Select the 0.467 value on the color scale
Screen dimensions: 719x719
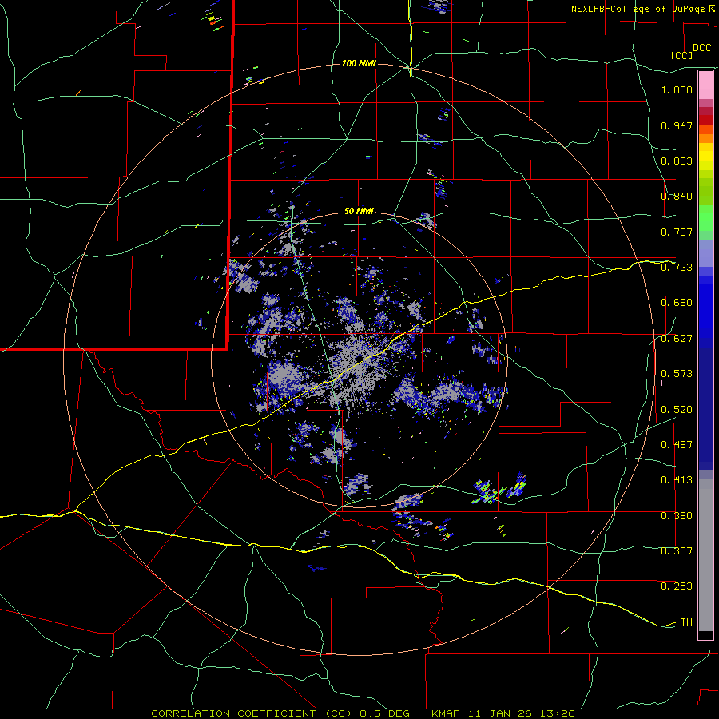pos(677,445)
